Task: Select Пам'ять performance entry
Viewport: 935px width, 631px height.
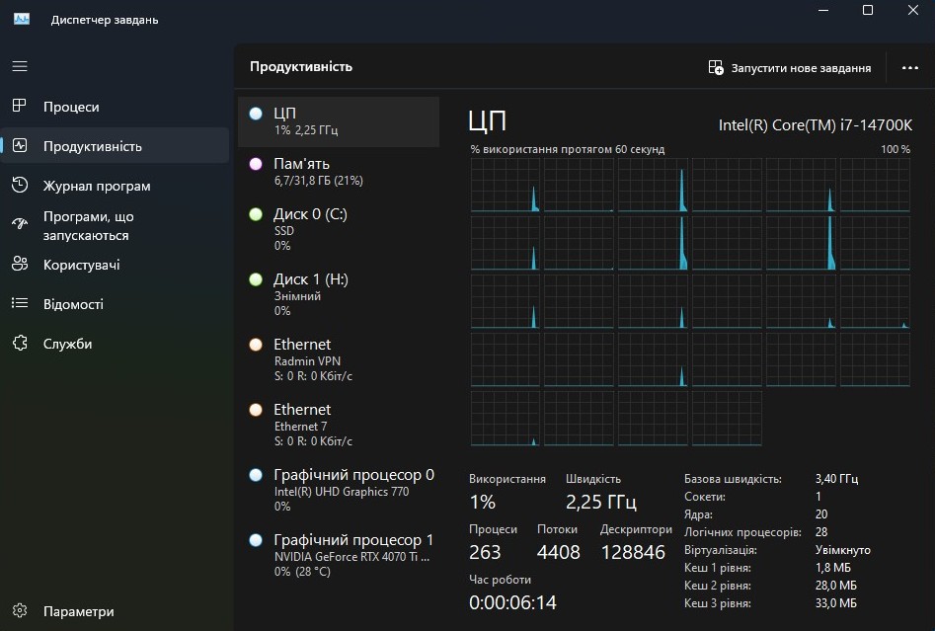Action: [x=339, y=172]
